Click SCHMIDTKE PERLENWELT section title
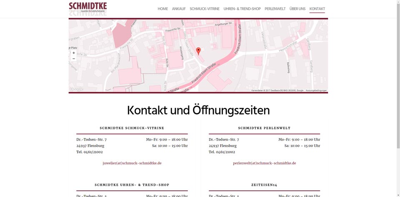400x197 pixels. [264, 128]
